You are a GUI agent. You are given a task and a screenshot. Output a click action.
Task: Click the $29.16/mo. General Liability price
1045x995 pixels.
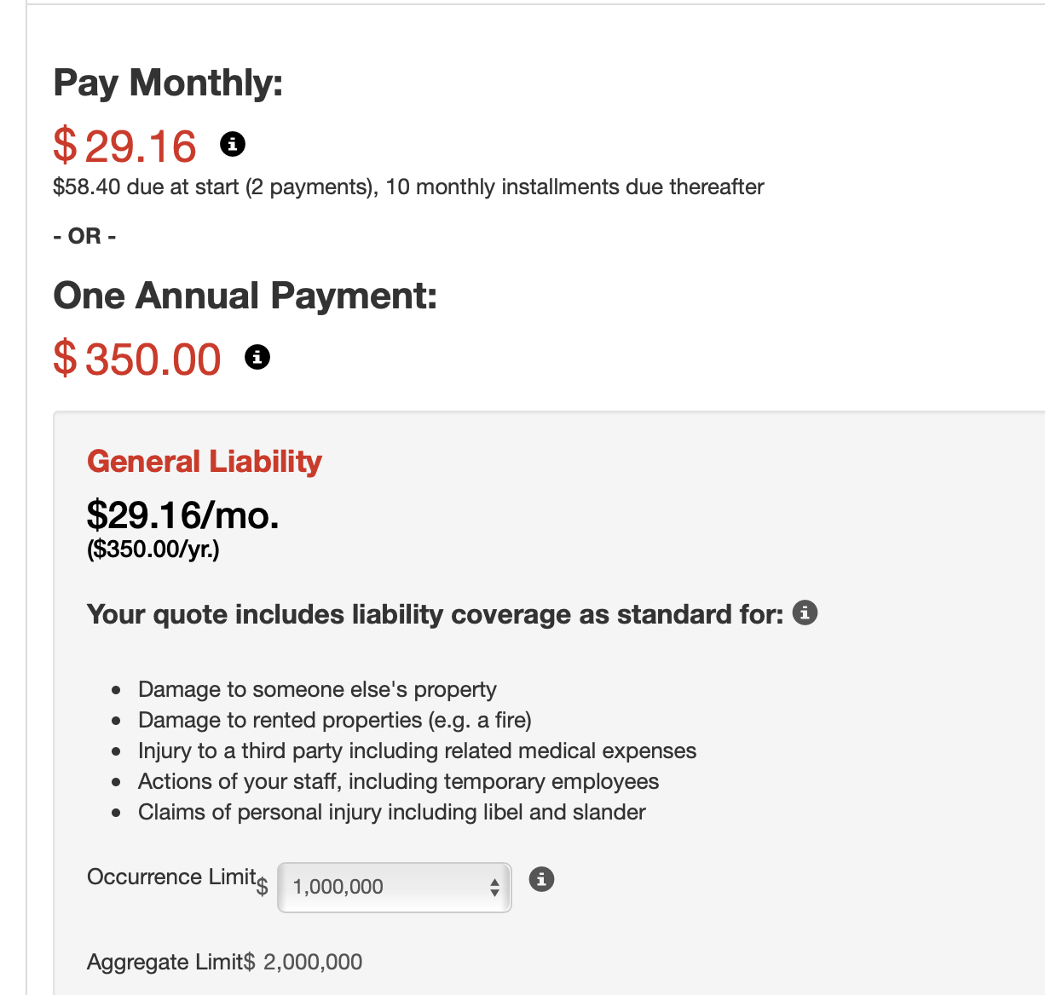coord(182,515)
